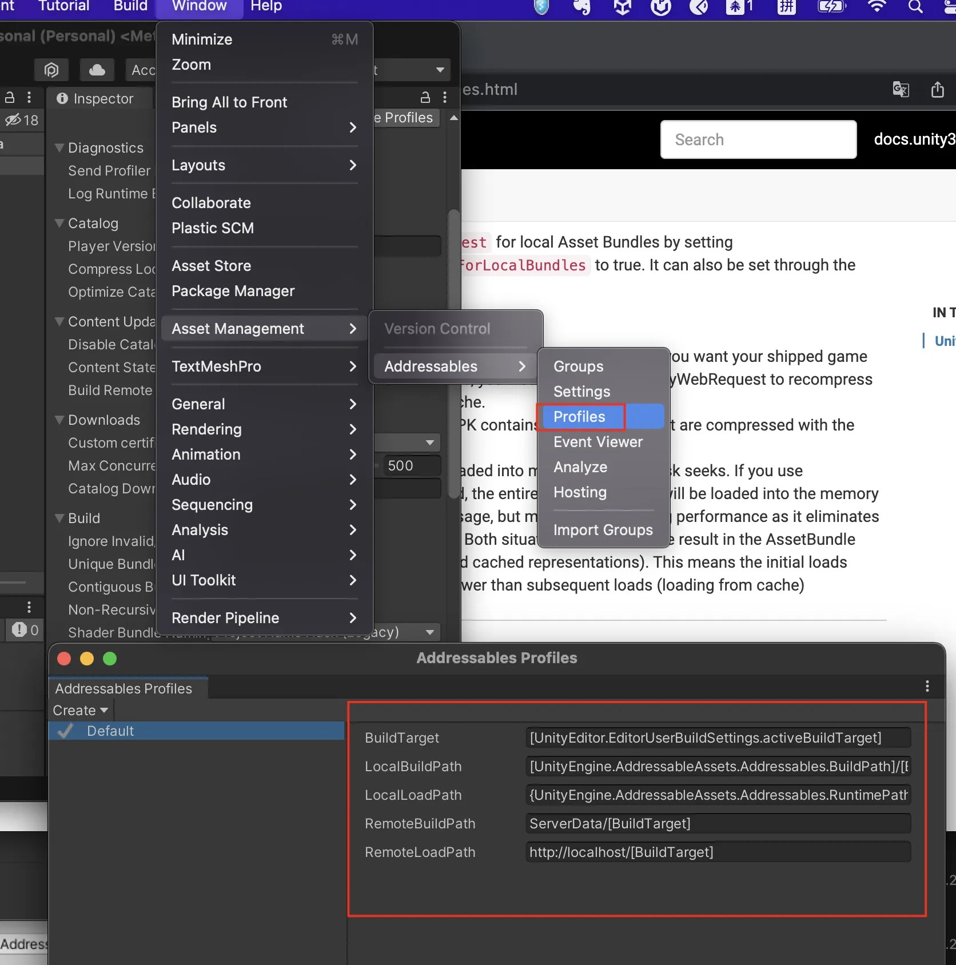The image size is (956, 965).
Task: Click Minimize in Window menu
Action: click(x=265, y=39)
